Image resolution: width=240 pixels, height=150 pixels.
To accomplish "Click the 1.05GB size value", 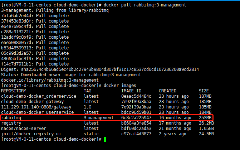I will click(206, 129).
